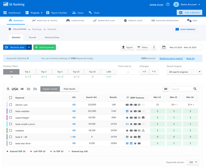Image resolution: width=206 pixels, height=167 pixels.
Task: Click the folder icon next to USA
Action: [x=28, y=89]
